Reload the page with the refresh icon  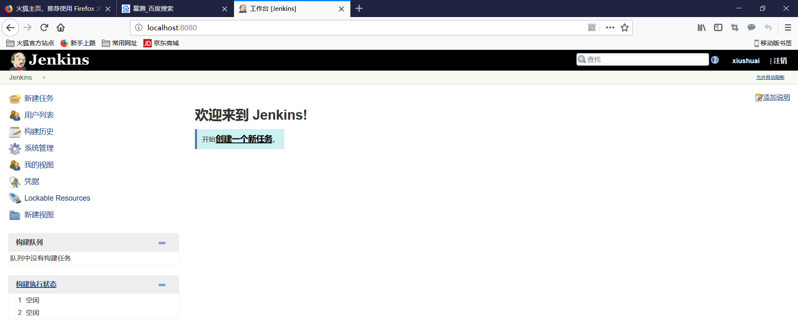point(44,27)
